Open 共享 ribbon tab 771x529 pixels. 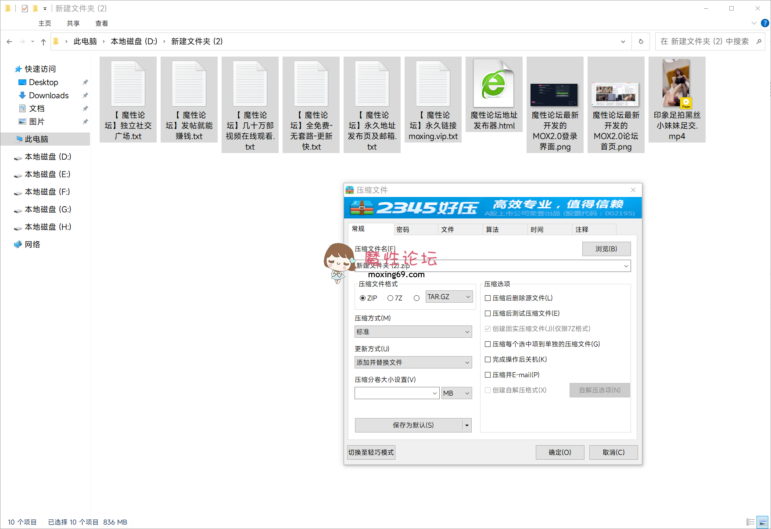pos(73,23)
